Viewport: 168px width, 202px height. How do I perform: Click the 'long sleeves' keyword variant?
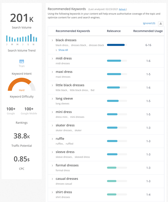[x=63, y=104]
